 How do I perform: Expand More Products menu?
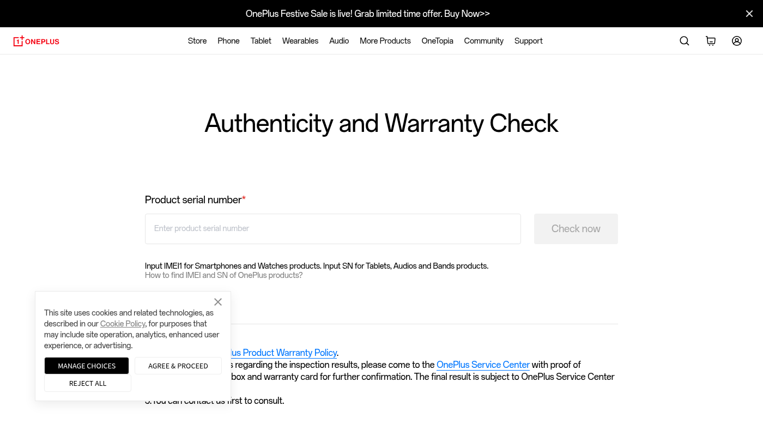(385, 41)
